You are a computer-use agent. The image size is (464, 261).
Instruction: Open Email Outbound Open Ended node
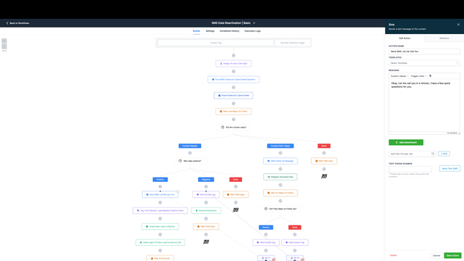point(233,96)
